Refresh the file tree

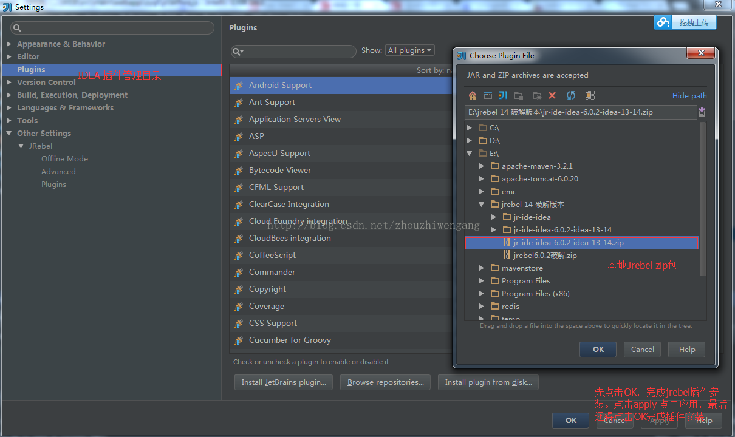(x=571, y=95)
